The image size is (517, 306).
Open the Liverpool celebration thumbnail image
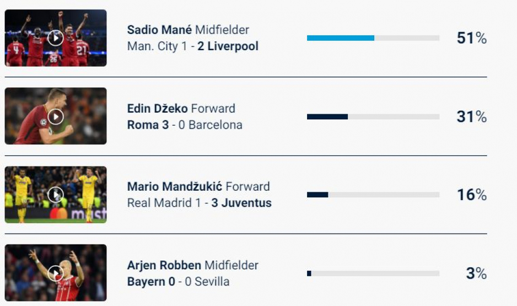click(56, 38)
